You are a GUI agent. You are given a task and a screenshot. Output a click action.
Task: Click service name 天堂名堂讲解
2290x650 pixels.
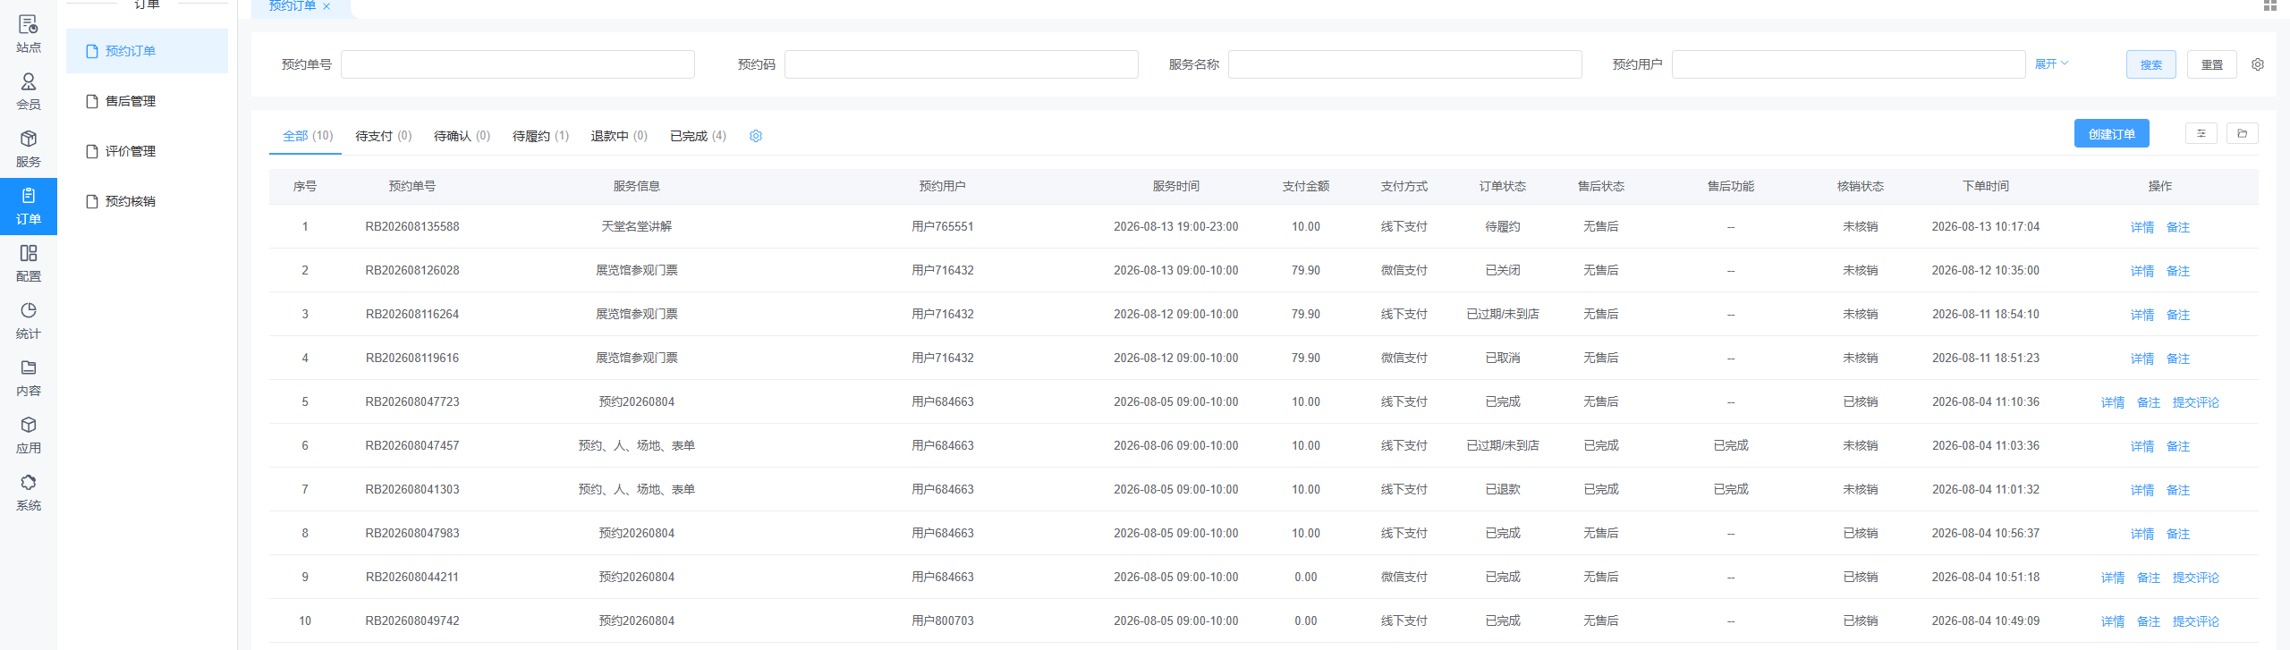637,226
